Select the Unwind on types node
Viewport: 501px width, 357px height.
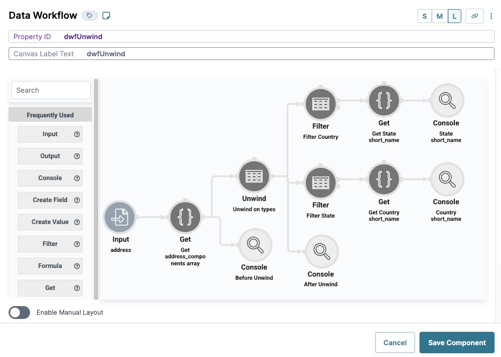point(254,176)
